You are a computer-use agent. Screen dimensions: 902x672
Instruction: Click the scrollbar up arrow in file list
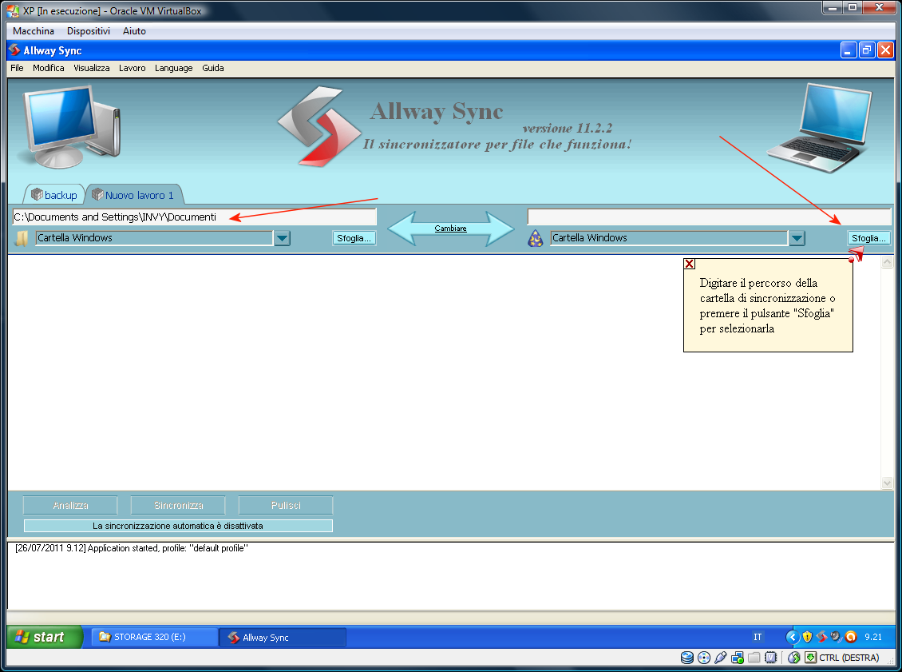[887, 262]
